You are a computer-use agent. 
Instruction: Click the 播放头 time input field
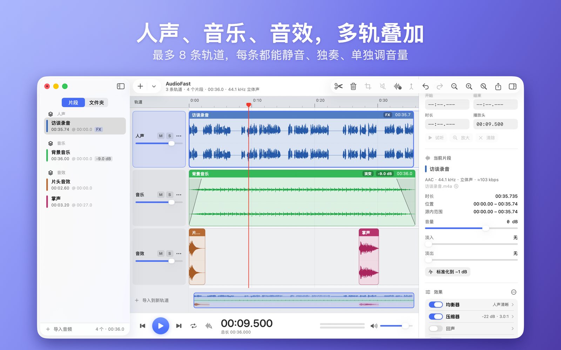[x=495, y=124]
